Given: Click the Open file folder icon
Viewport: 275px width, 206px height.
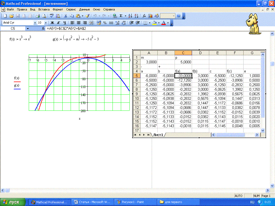Looking at the screenshot, I should pyautogui.click(x=11, y=16).
